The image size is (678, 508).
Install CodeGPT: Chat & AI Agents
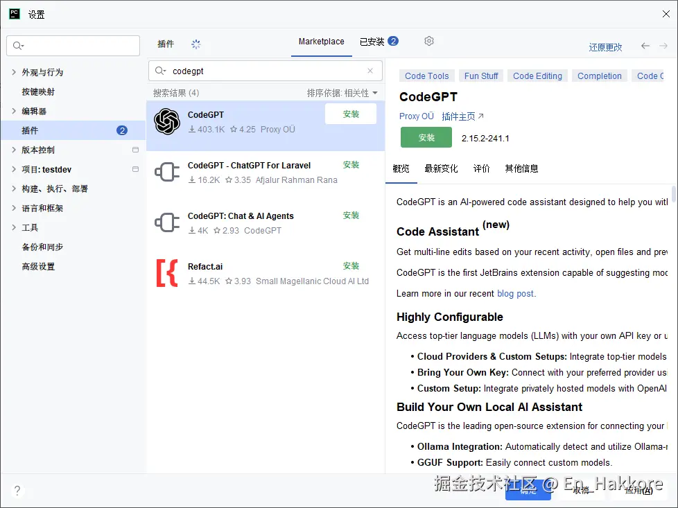coord(351,216)
